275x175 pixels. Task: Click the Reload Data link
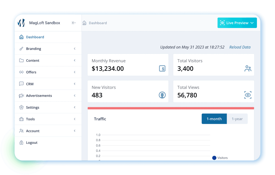[240, 47]
